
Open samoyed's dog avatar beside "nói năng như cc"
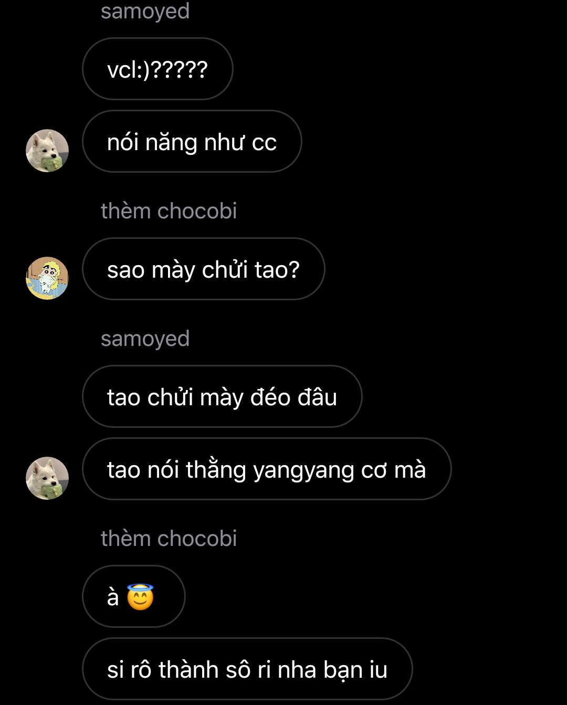pyautogui.click(x=47, y=151)
